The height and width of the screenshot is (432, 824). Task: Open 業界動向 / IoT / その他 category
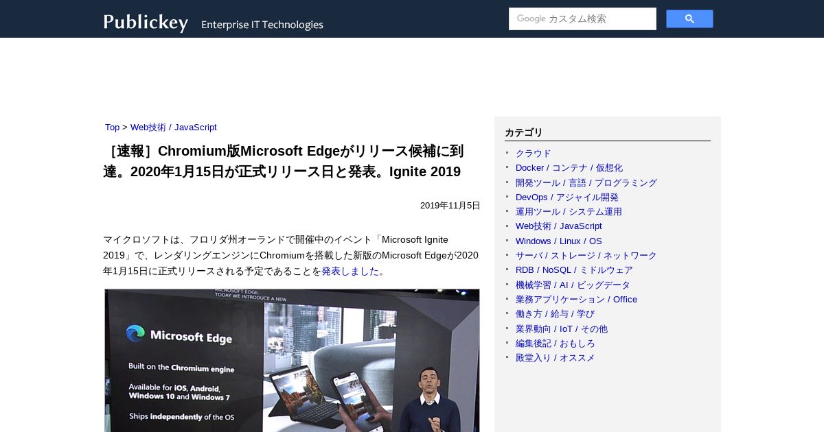pos(562,329)
